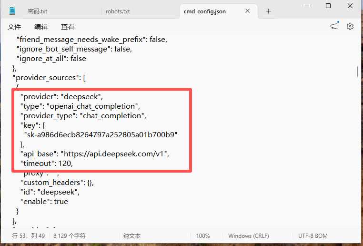Click the "id": "deepseek" line
Image resolution: width=363 pixels, height=246 pixels.
tap(50, 192)
